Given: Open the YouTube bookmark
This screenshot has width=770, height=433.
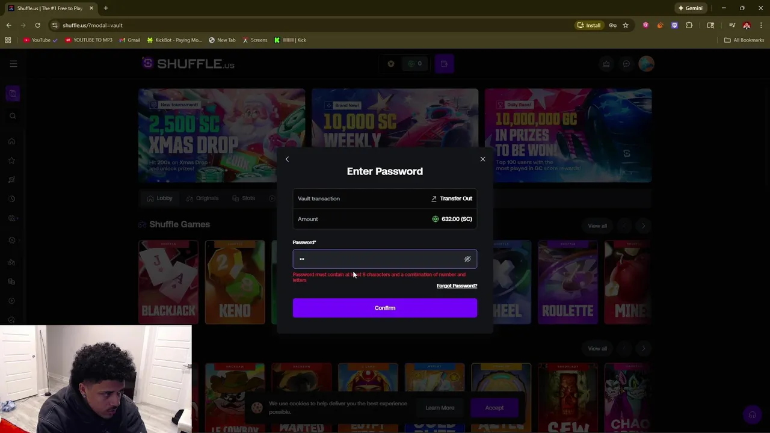Looking at the screenshot, I should tap(40, 40).
